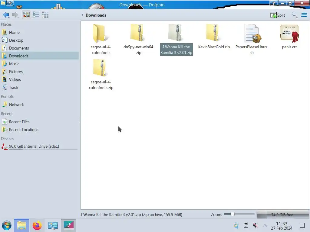This screenshot has width=310, height=232.
Task: Open Recent Locations entry
Action: click(40, 130)
